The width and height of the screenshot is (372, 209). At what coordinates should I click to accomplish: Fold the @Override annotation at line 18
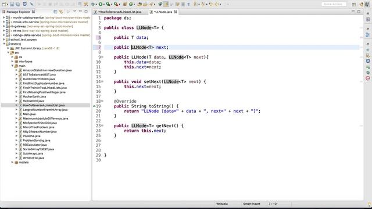[102, 101]
